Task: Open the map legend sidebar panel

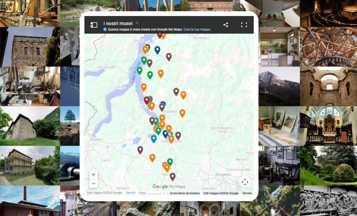Action: (x=94, y=25)
